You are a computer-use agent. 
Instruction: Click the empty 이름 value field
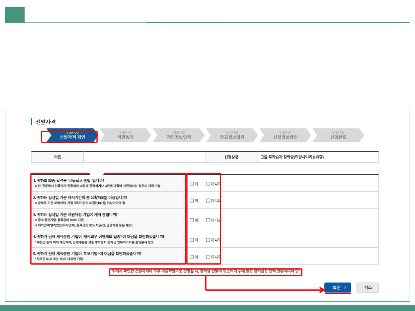(x=144, y=157)
